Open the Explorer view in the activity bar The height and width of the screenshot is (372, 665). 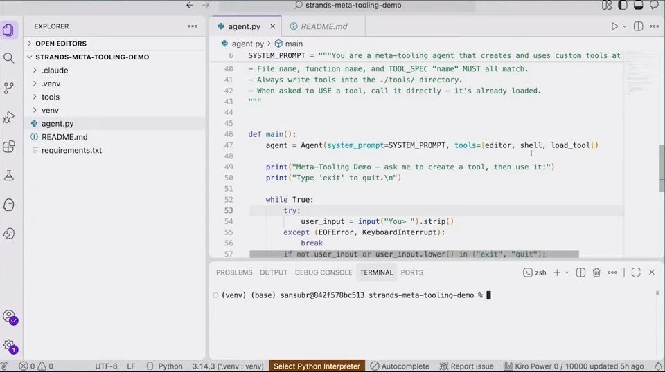click(8, 30)
